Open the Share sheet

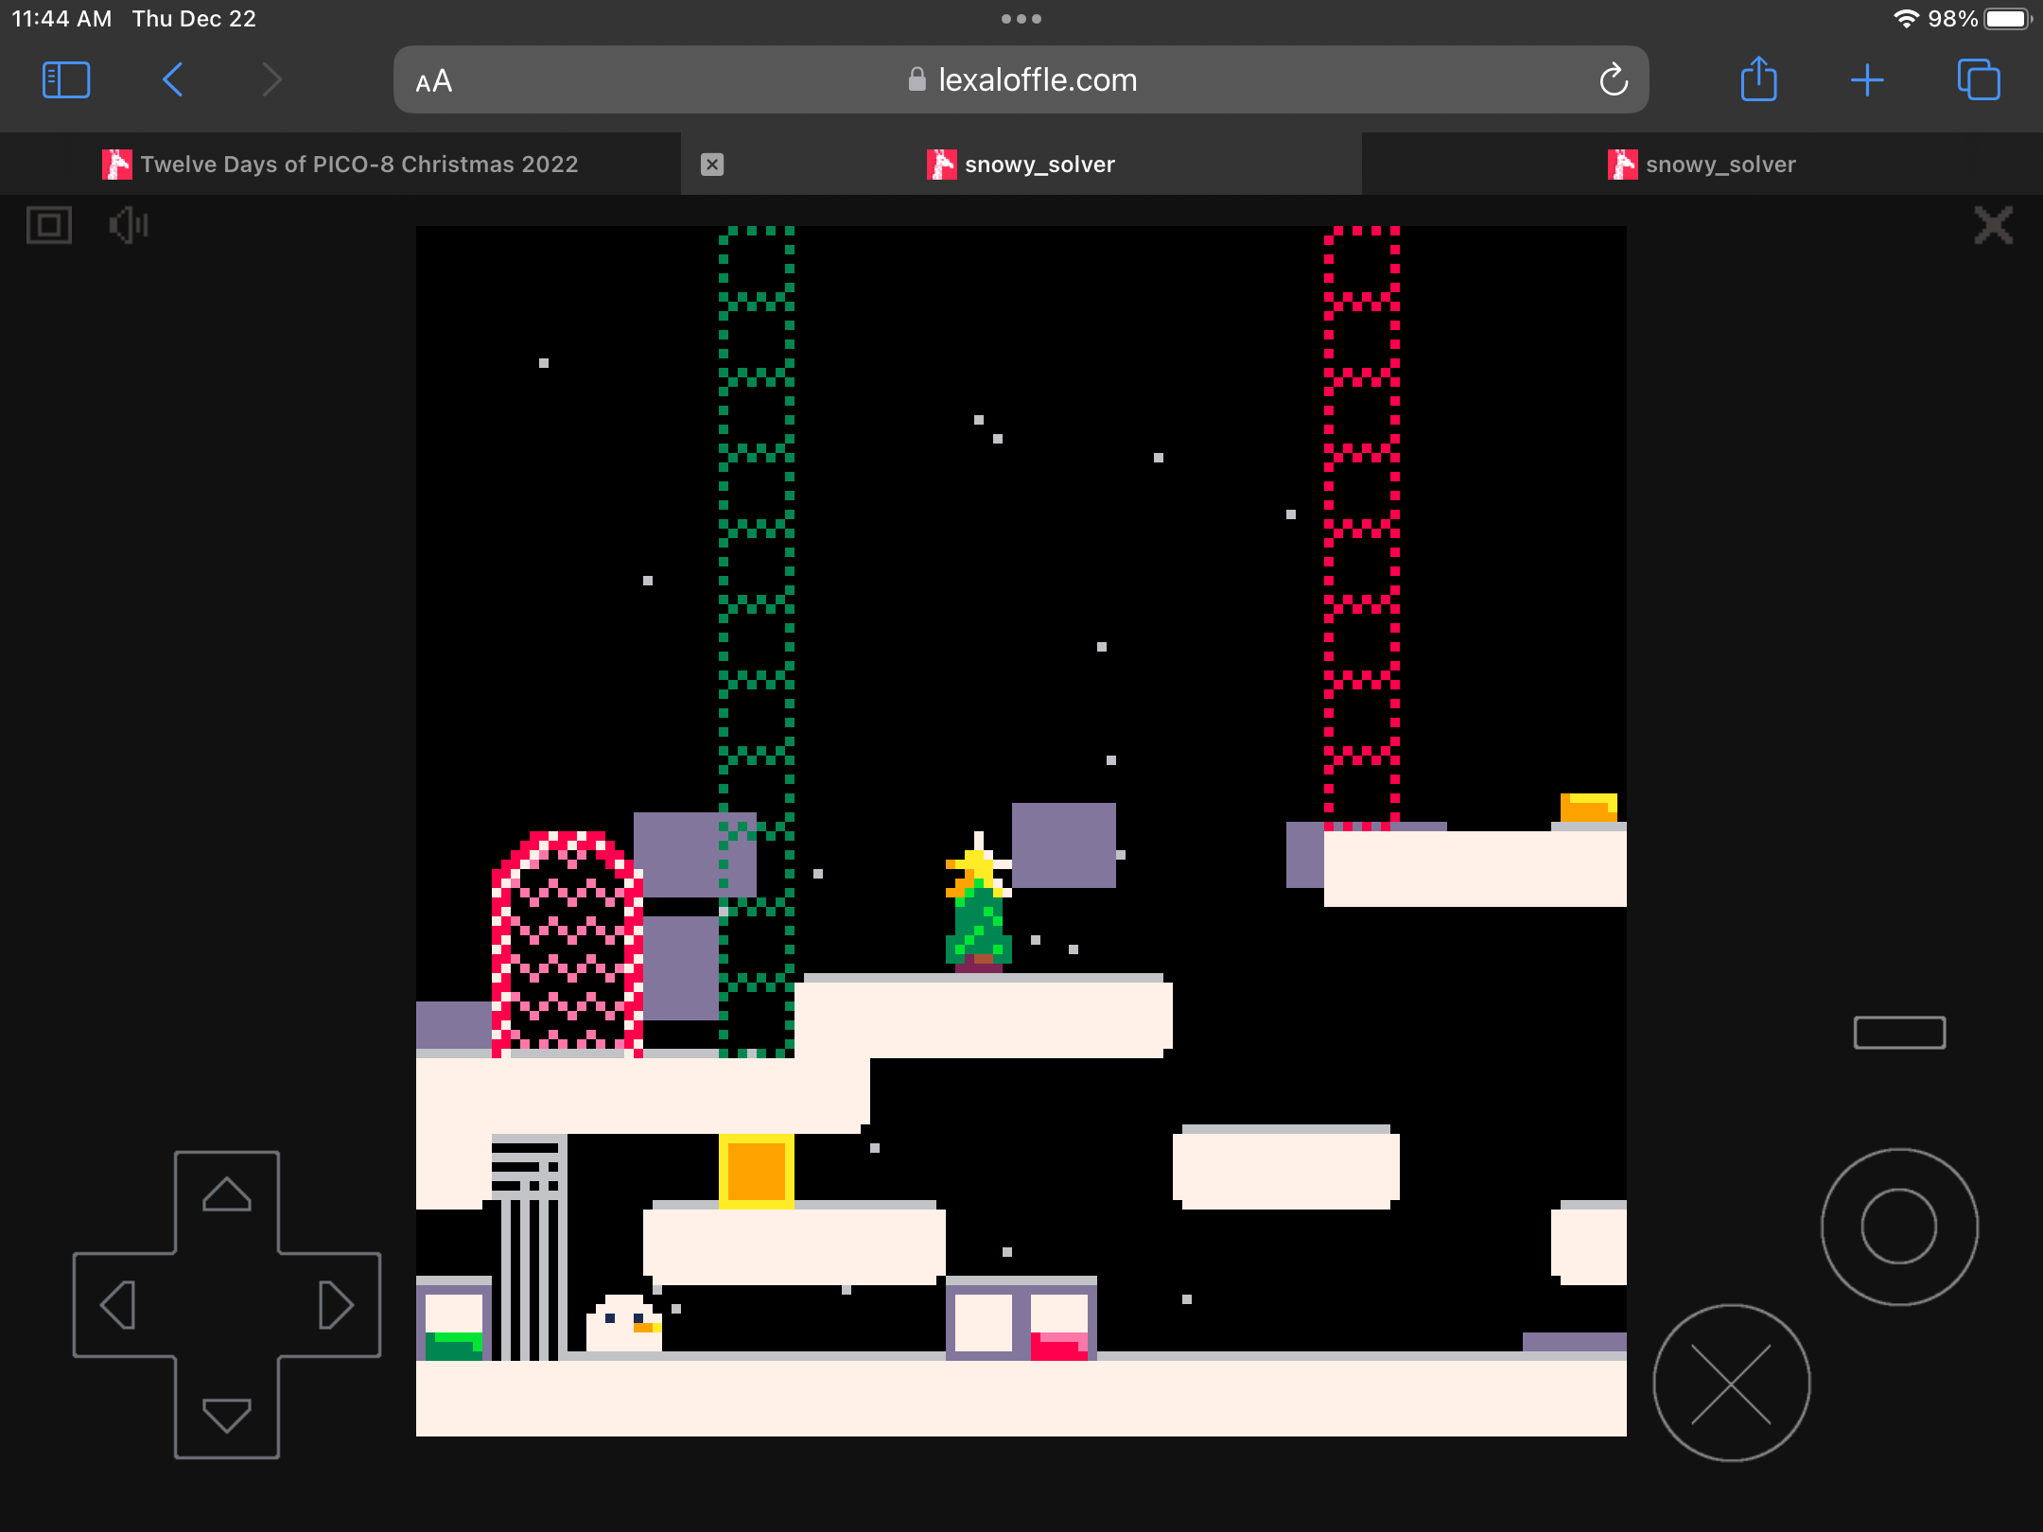click(1759, 78)
